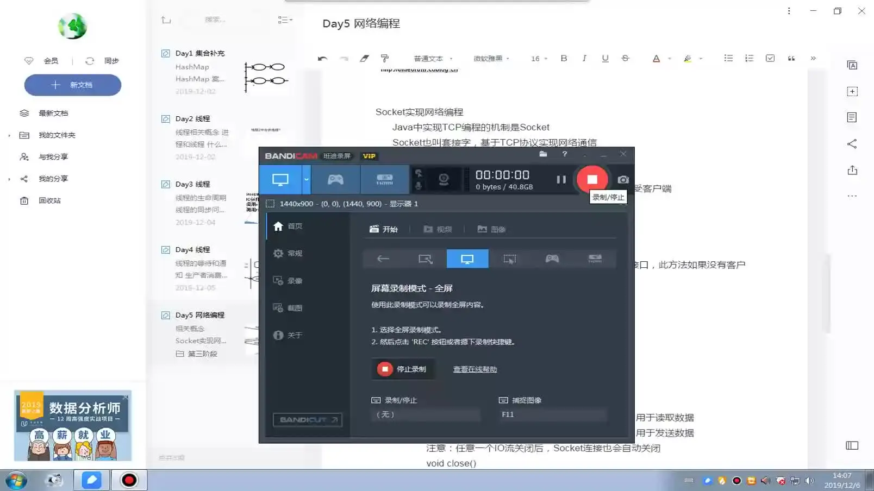874x491 pixels.
Task: Click the 停止录制 button
Action: (403, 369)
